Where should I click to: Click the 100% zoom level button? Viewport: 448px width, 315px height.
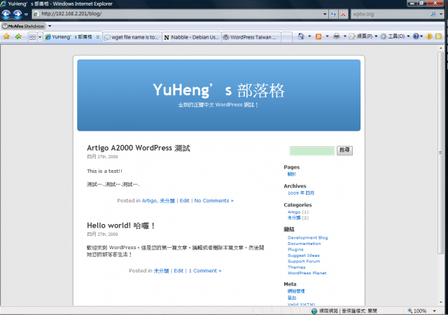(x=417, y=311)
